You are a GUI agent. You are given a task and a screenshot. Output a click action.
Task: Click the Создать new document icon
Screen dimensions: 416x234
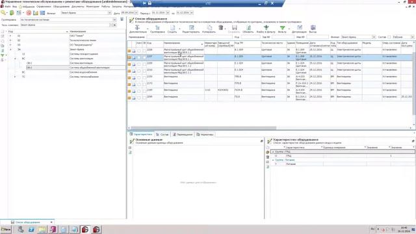[172, 27]
